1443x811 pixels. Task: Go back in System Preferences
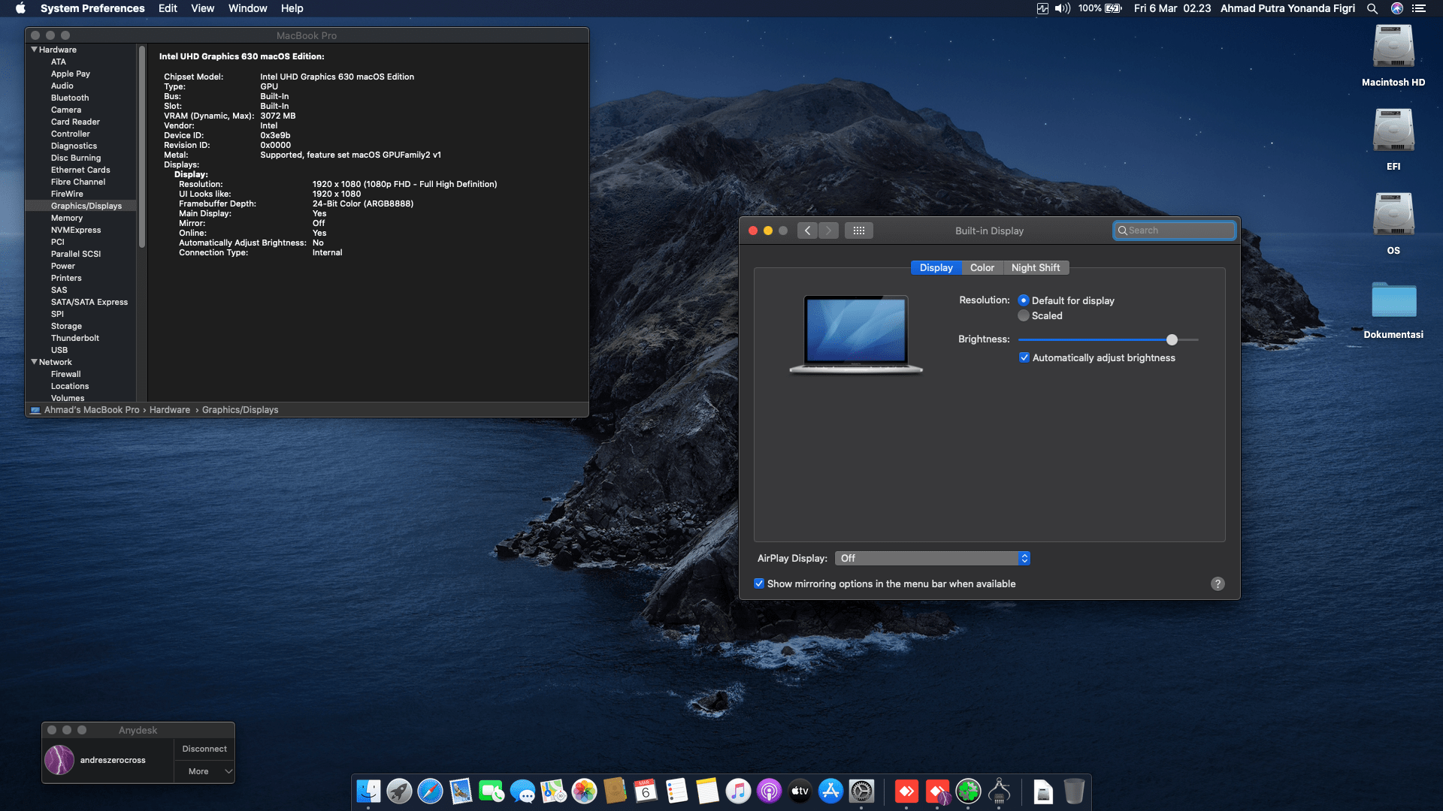(x=807, y=231)
